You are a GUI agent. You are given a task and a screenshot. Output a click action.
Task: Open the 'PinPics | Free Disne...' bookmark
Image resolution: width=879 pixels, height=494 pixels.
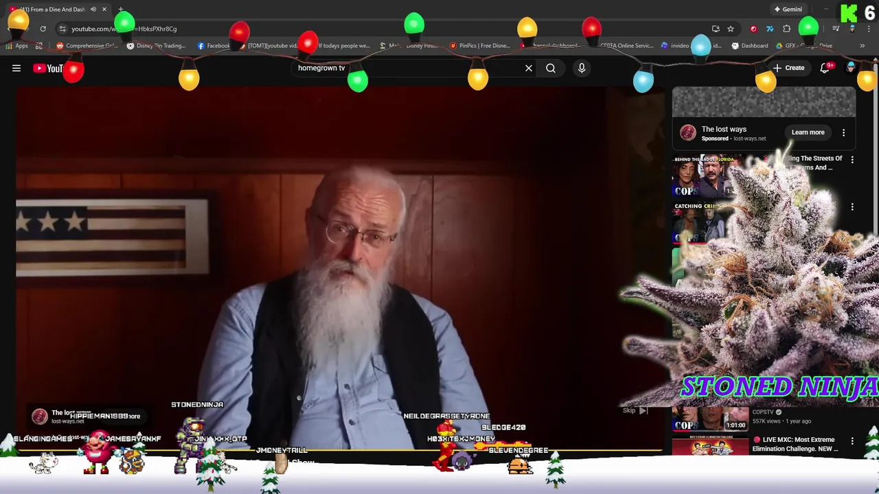coord(479,46)
